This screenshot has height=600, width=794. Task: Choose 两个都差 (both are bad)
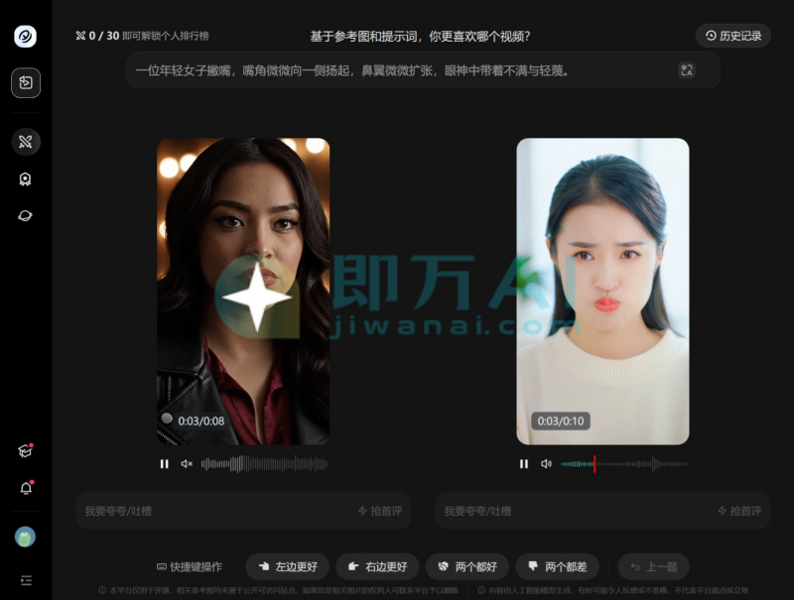557,566
